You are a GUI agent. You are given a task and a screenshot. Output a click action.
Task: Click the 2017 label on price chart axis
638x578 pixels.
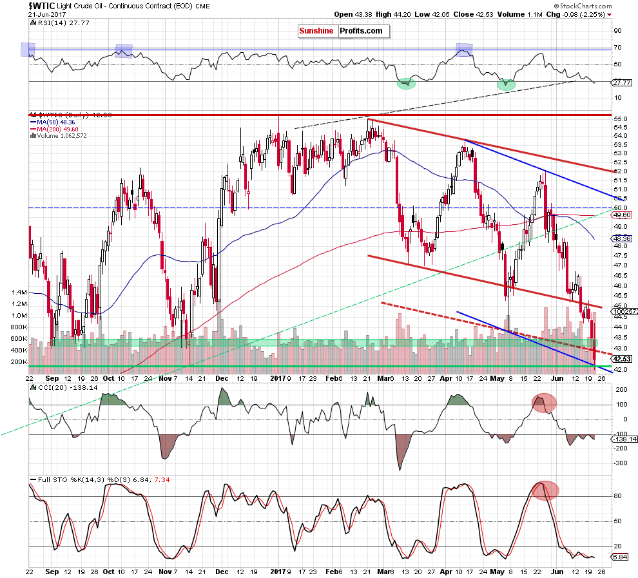pos(278,378)
